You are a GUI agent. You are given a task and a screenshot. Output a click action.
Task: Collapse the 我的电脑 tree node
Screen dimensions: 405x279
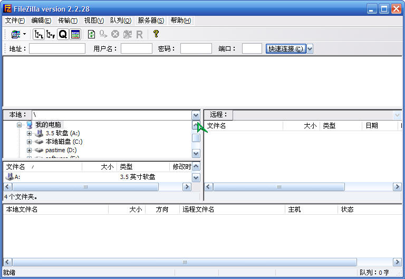(19, 125)
